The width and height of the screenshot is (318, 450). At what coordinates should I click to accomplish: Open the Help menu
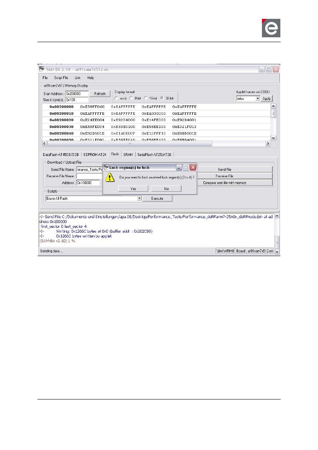click(x=90, y=78)
